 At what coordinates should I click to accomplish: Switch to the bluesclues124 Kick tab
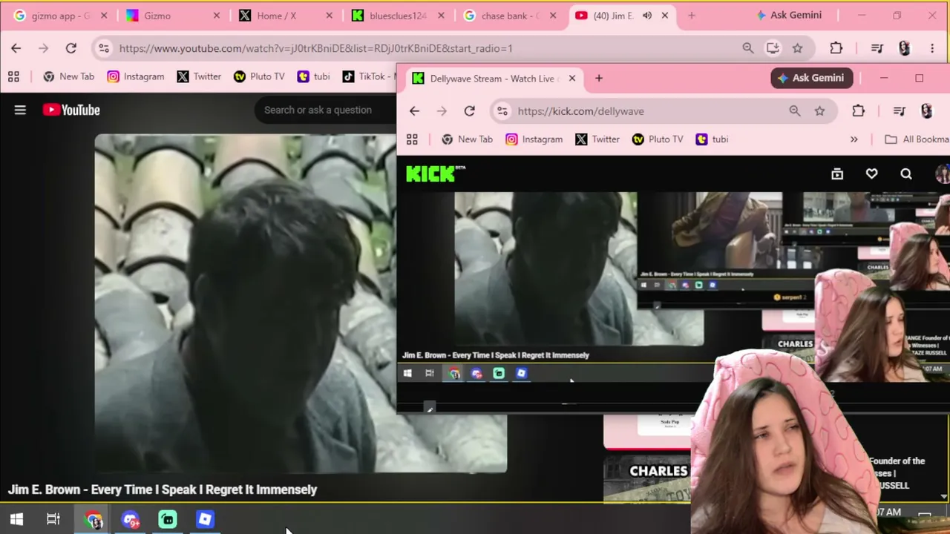click(x=399, y=16)
